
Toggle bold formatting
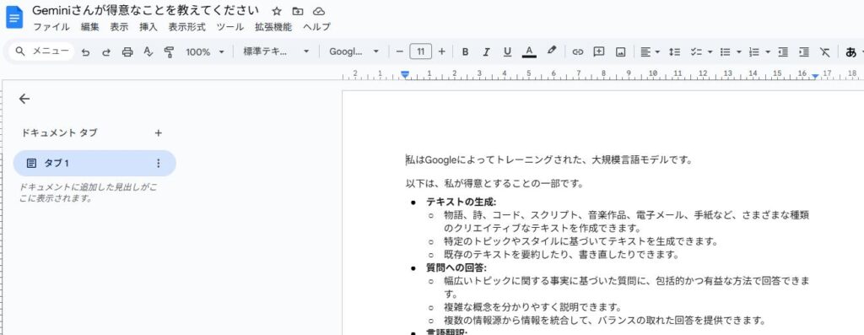pos(465,51)
